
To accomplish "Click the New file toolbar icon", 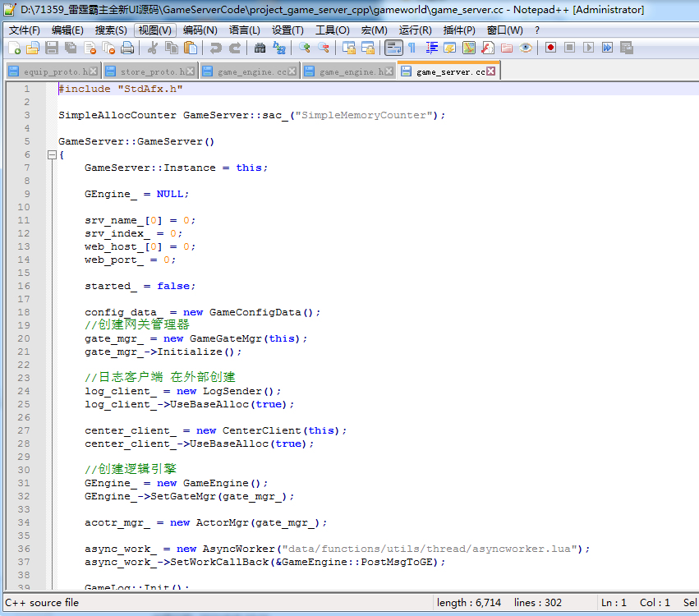I will point(14,48).
